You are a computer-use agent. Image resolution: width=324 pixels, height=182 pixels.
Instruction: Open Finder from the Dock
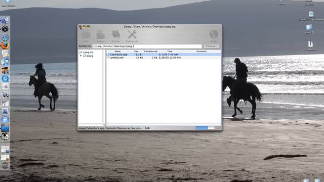point(5,20)
